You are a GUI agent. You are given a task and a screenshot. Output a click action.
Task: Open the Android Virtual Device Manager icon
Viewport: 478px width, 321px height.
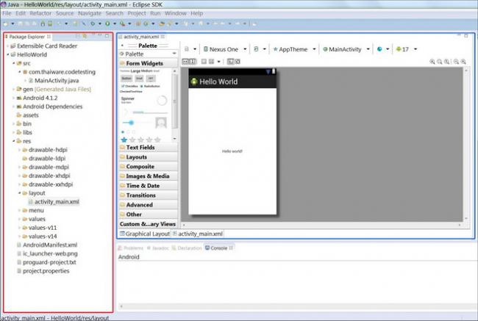[x=50, y=24]
